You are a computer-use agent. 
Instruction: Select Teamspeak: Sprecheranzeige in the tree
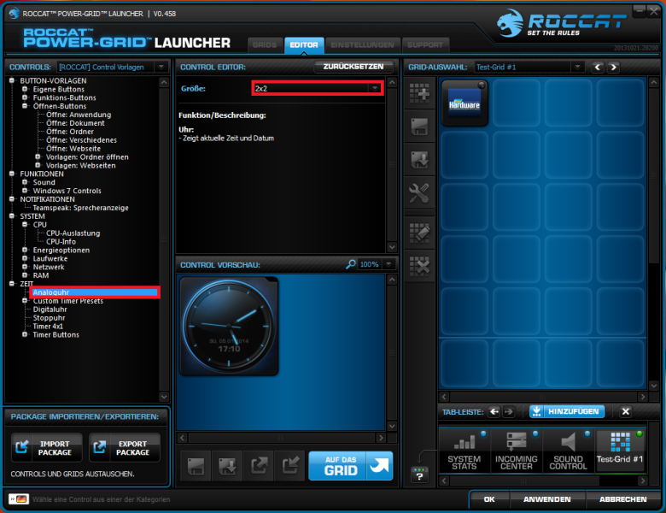pyautogui.click(x=80, y=208)
